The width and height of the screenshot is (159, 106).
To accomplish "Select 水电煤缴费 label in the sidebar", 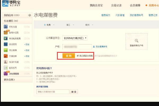I will 14,74.
